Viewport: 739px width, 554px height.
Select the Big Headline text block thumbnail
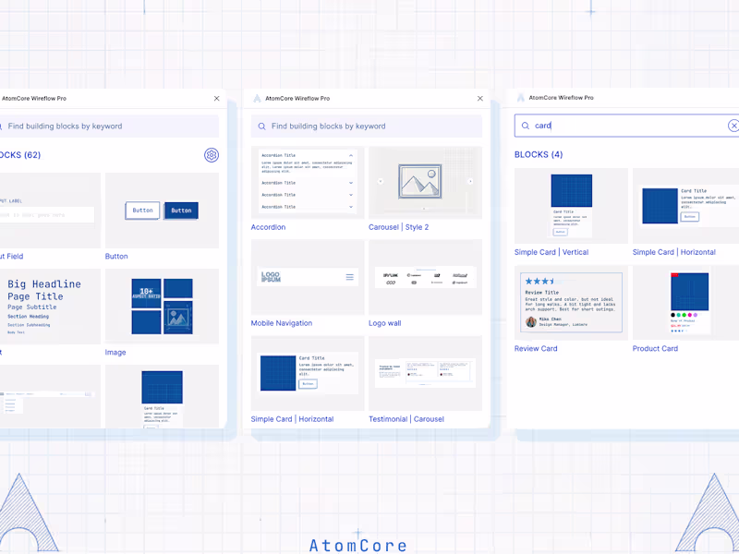pyautogui.click(x=50, y=307)
